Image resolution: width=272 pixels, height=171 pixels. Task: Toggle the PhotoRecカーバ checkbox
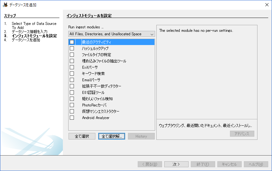click(72, 105)
